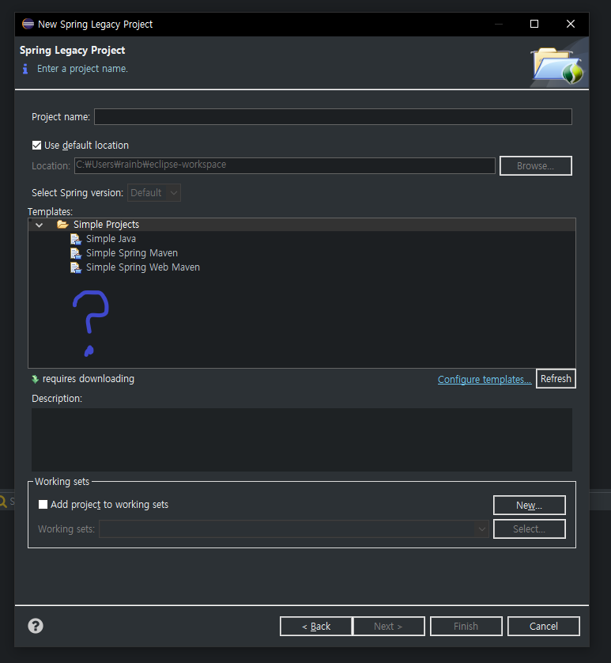Image resolution: width=611 pixels, height=663 pixels.
Task: Pick Simple Spring Web Maven template
Action: click(x=143, y=267)
